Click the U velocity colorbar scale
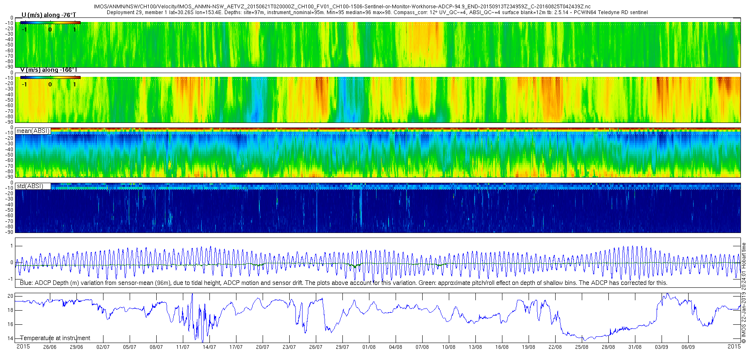The image size is (748, 353). (x=50, y=27)
